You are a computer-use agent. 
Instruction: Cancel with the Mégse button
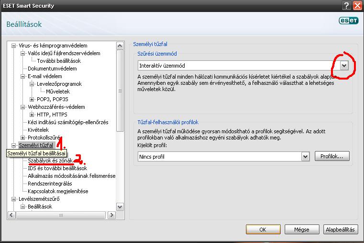[x=302, y=230]
